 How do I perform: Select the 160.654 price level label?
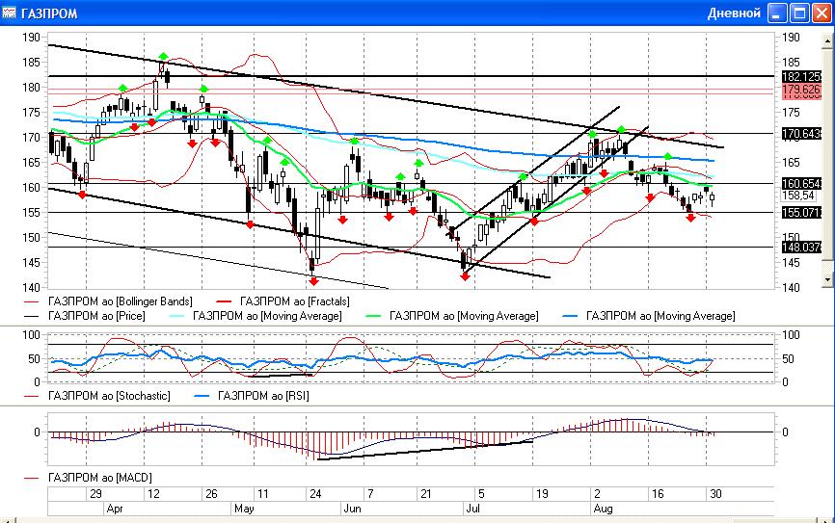coord(801,184)
